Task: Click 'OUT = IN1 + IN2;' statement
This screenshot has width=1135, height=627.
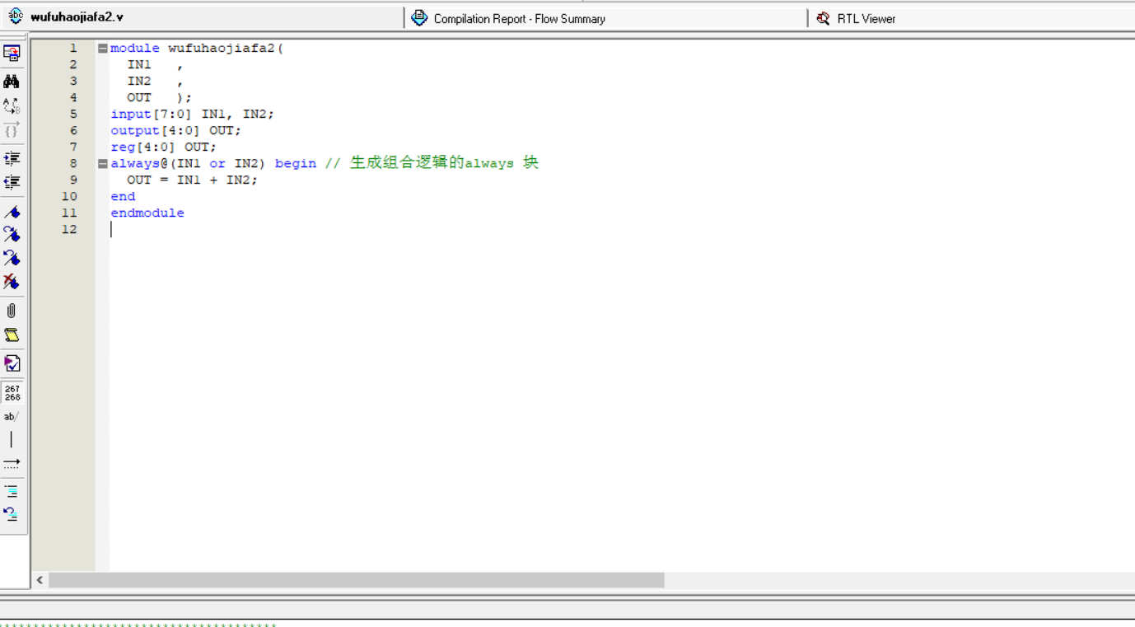Action: click(x=192, y=180)
